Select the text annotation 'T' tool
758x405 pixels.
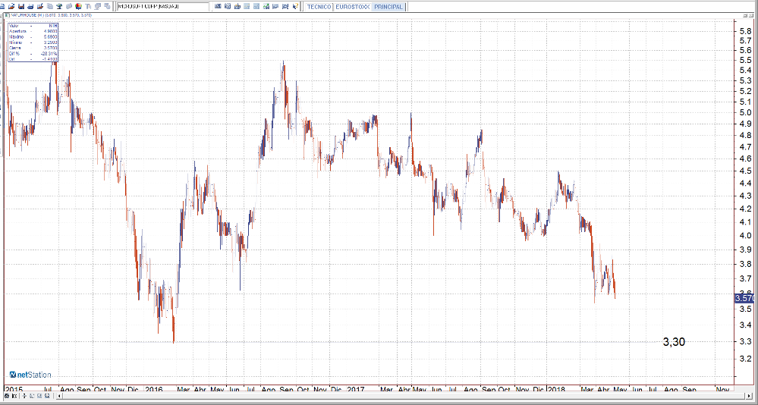(x=88, y=6)
